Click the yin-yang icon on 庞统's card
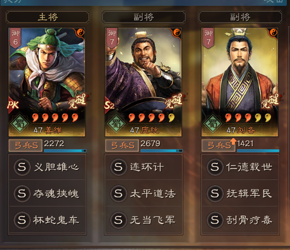 pyautogui.click(x=177, y=33)
